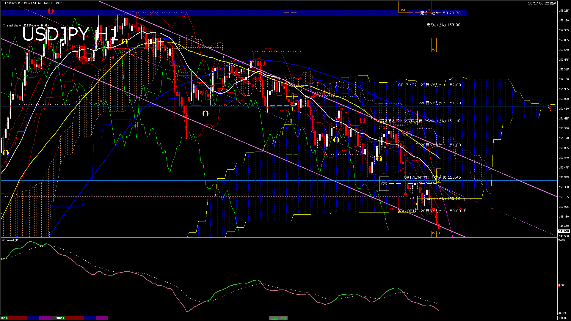
Task: Click the Channel size Slope info text
Action: coord(25,26)
